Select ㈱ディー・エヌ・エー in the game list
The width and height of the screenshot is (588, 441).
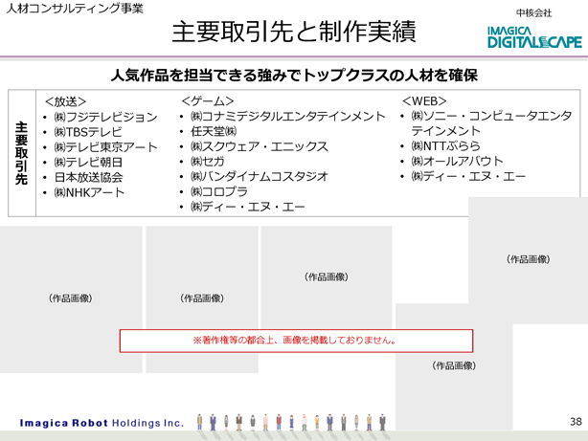(x=247, y=207)
